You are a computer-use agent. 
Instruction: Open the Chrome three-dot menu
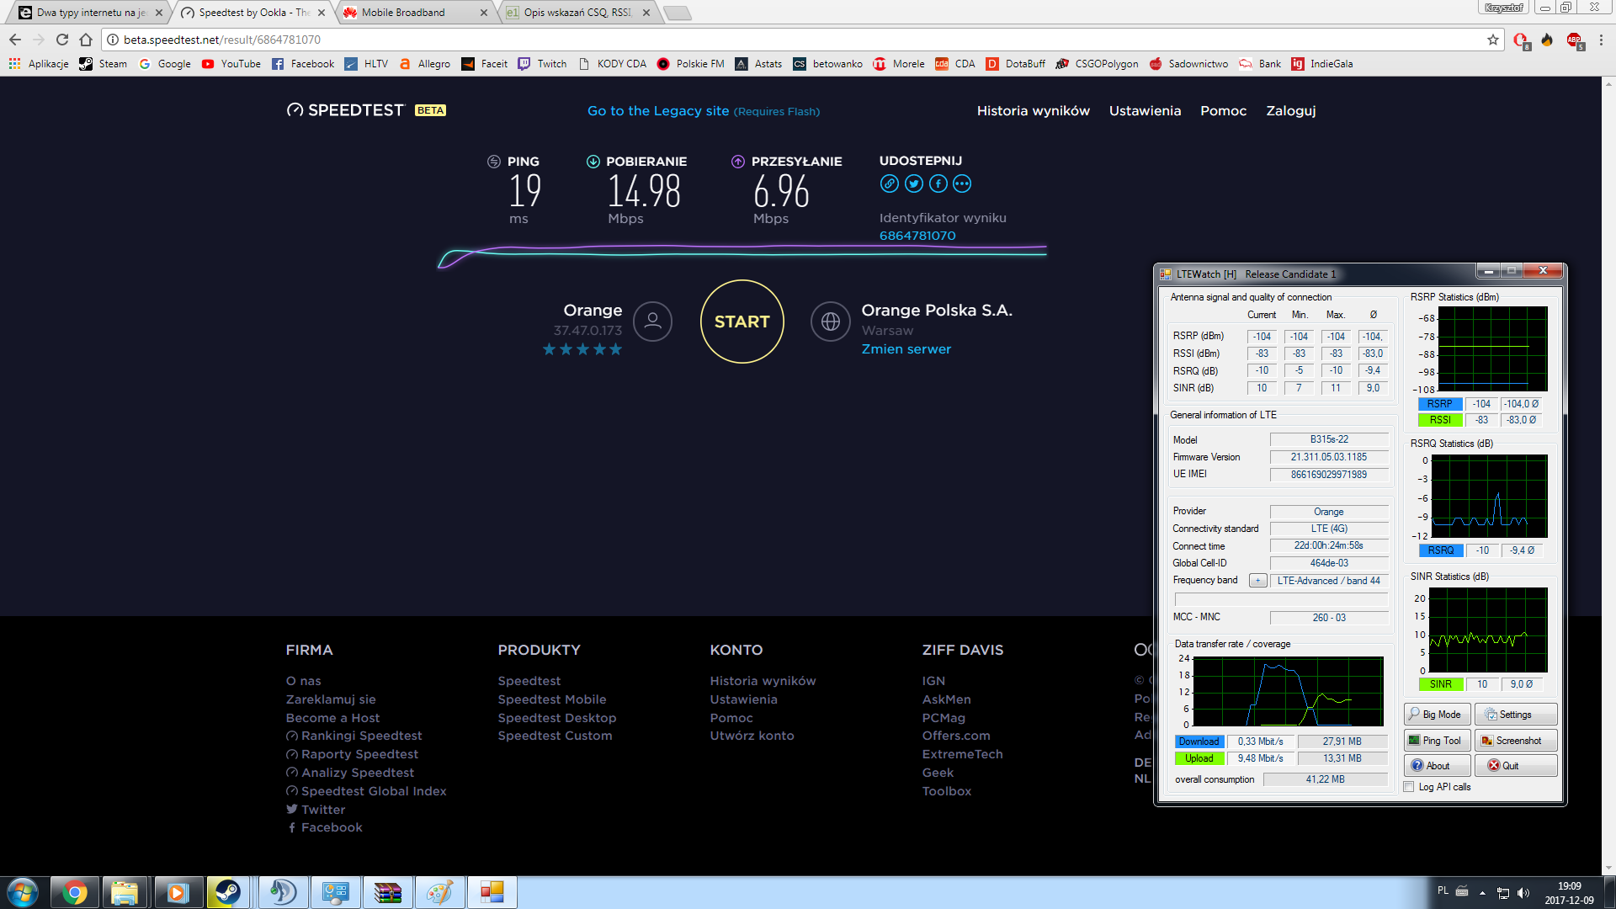pos(1601,40)
